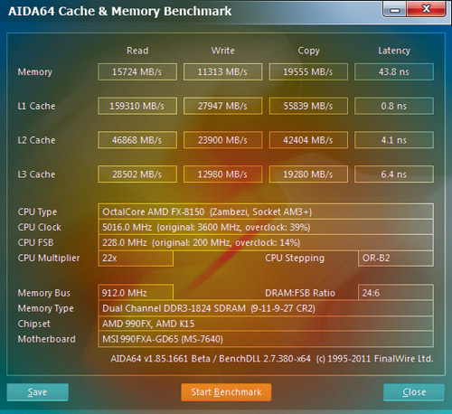
Task: Click the Start Benchmark button
Action: click(226, 392)
